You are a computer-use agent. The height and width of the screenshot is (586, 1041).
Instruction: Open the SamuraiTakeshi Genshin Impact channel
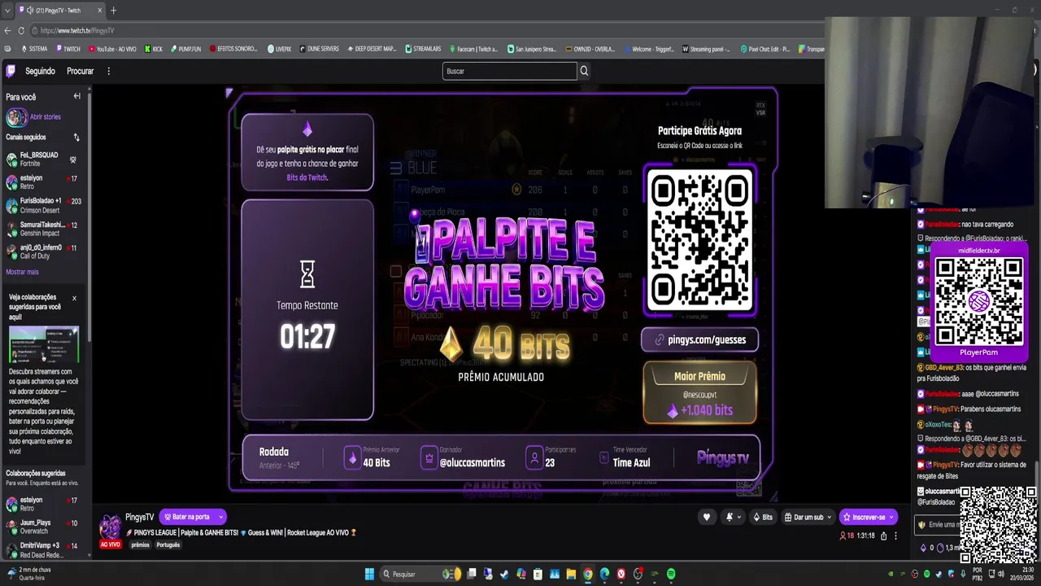43,229
